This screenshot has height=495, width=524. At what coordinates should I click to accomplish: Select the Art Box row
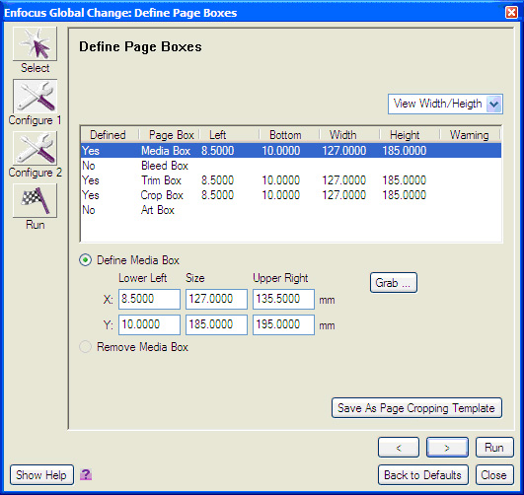(291, 210)
